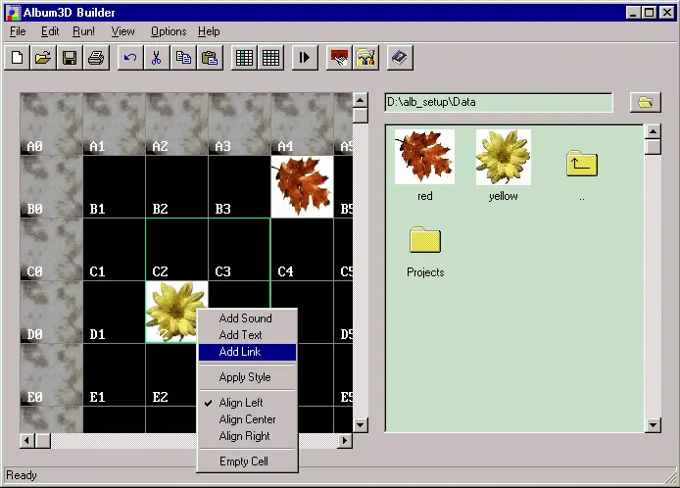Image resolution: width=680 pixels, height=488 pixels.
Task: Select Align Right in context menu
Action: (247, 436)
